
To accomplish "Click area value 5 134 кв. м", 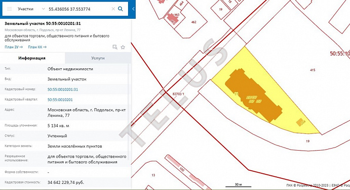I will pyautogui.click(x=58, y=126).
